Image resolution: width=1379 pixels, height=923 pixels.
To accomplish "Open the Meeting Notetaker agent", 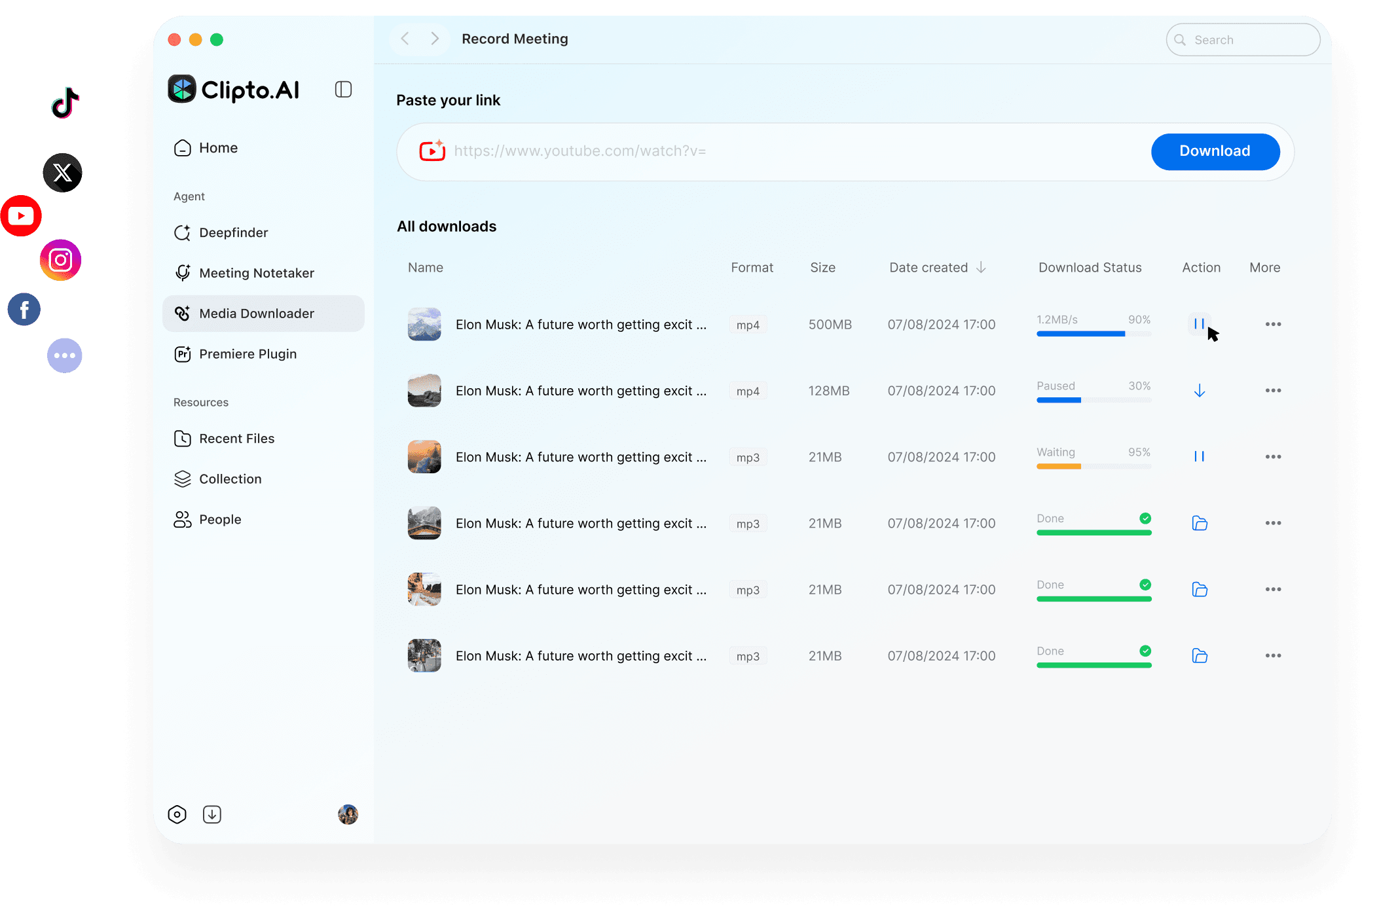I will click(x=256, y=273).
